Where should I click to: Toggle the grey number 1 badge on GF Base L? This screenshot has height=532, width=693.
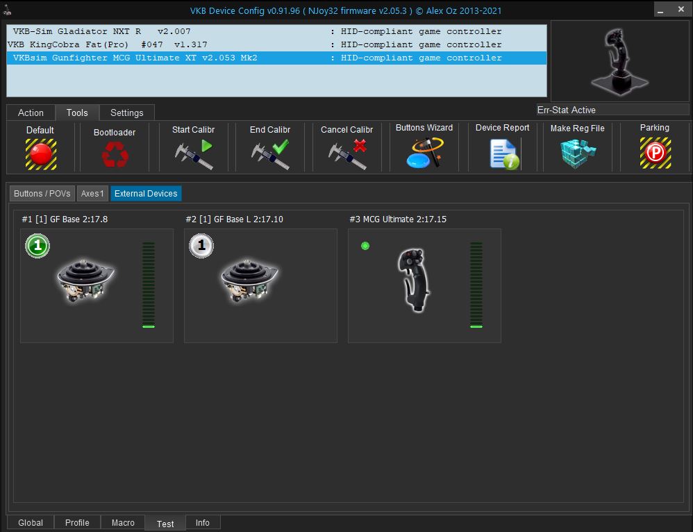(201, 246)
